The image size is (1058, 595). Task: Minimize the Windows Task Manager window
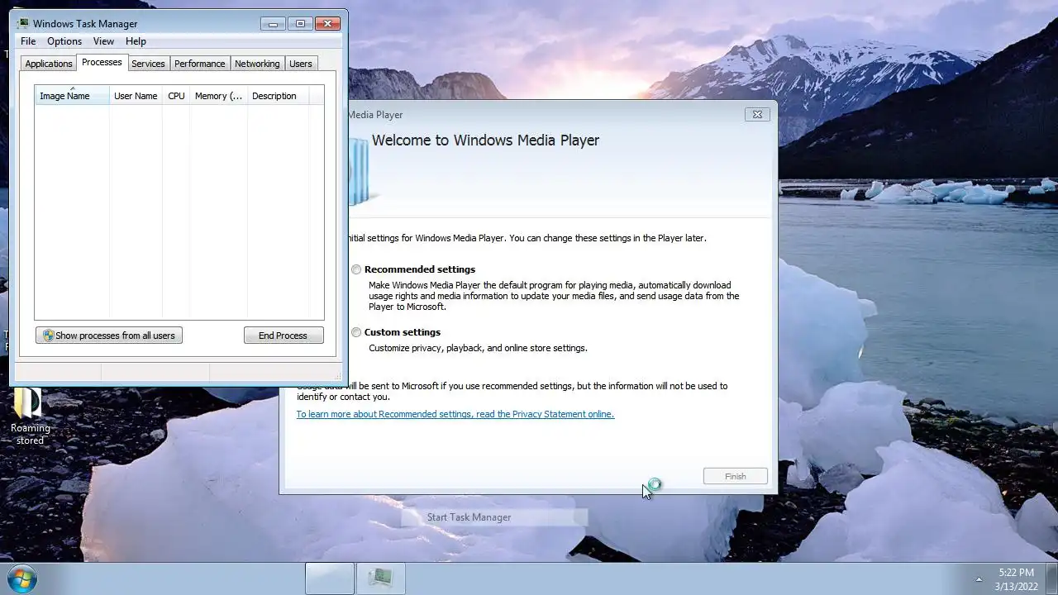click(x=273, y=23)
